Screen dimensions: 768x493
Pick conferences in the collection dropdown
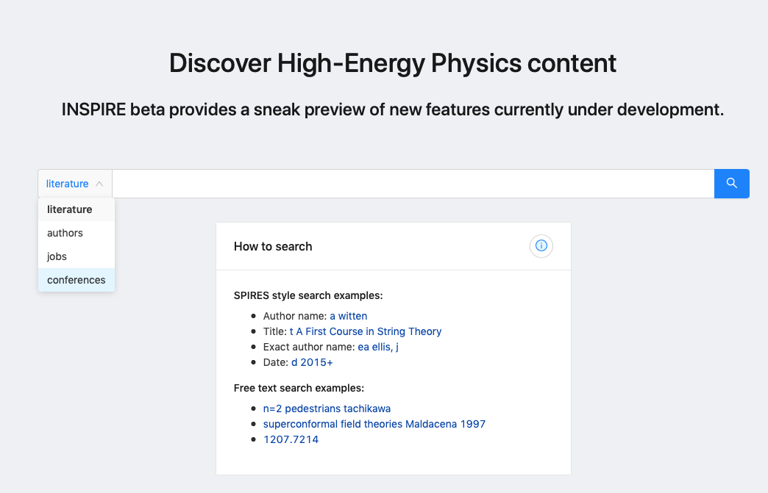(77, 280)
